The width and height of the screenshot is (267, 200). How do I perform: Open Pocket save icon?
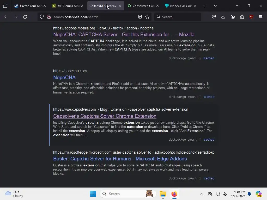click(214, 17)
